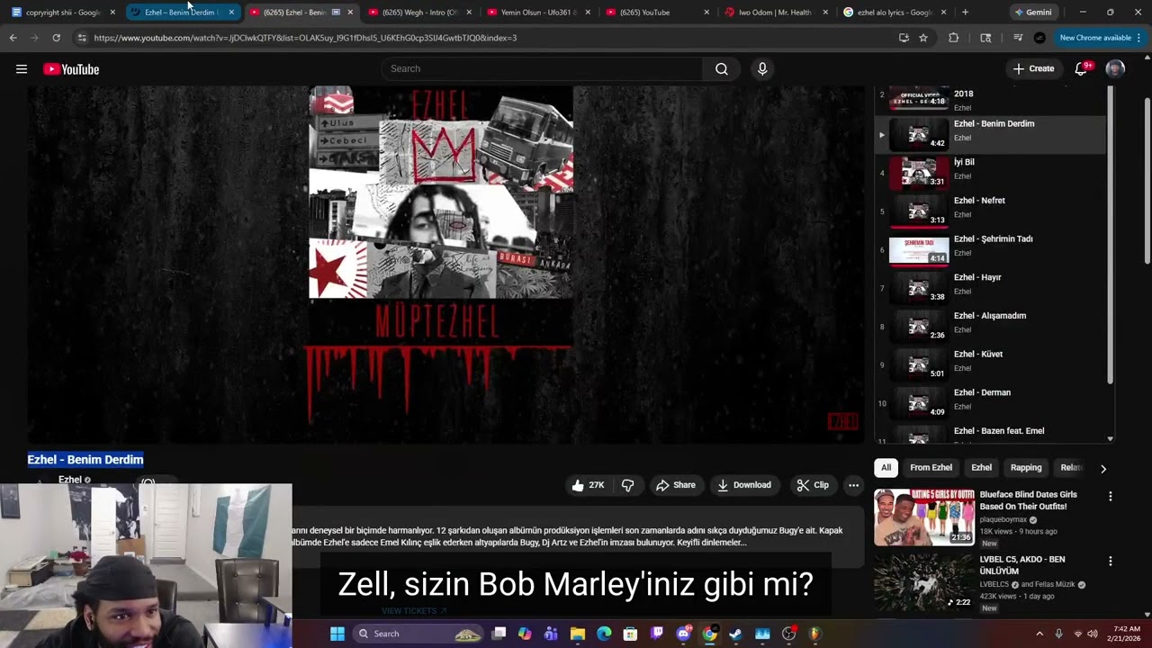The image size is (1152, 648).
Task: Select the Rapping filter chip
Action: point(1026,468)
